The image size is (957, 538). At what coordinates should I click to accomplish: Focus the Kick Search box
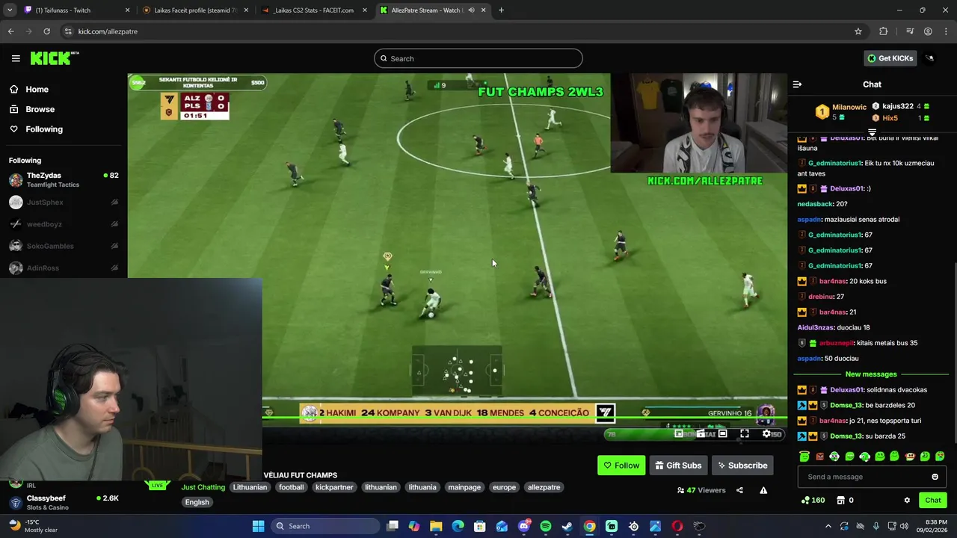pyautogui.click(x=478, y=58)
